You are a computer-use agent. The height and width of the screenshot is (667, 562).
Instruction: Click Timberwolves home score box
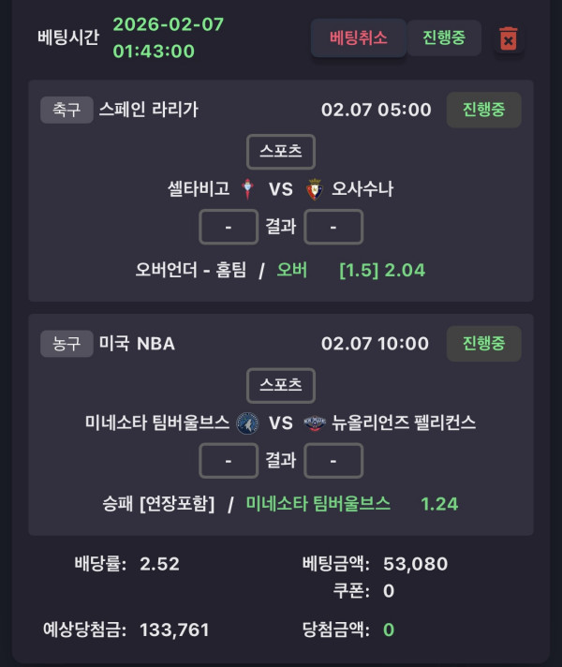tap(229, 461)
